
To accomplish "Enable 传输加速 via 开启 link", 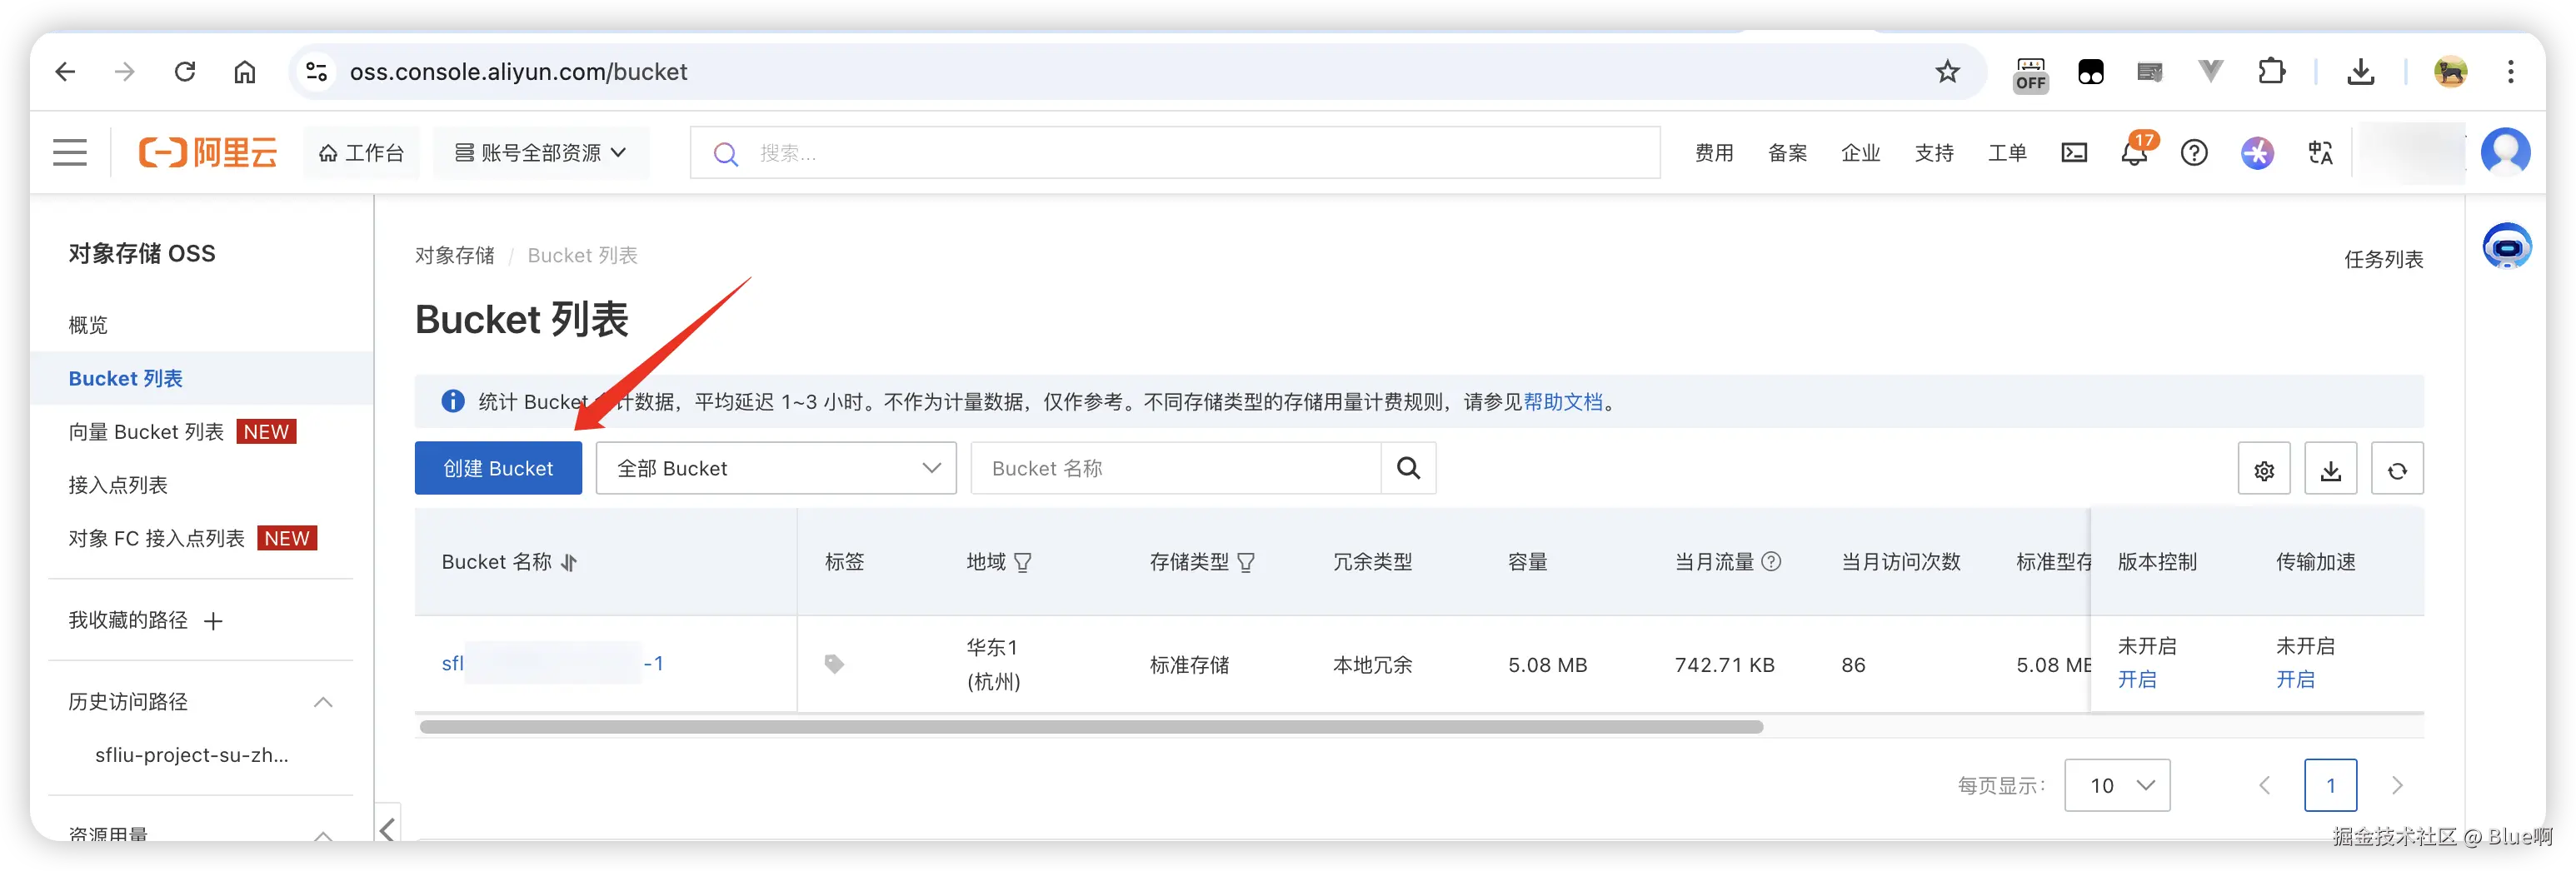I will [2295, 680].
